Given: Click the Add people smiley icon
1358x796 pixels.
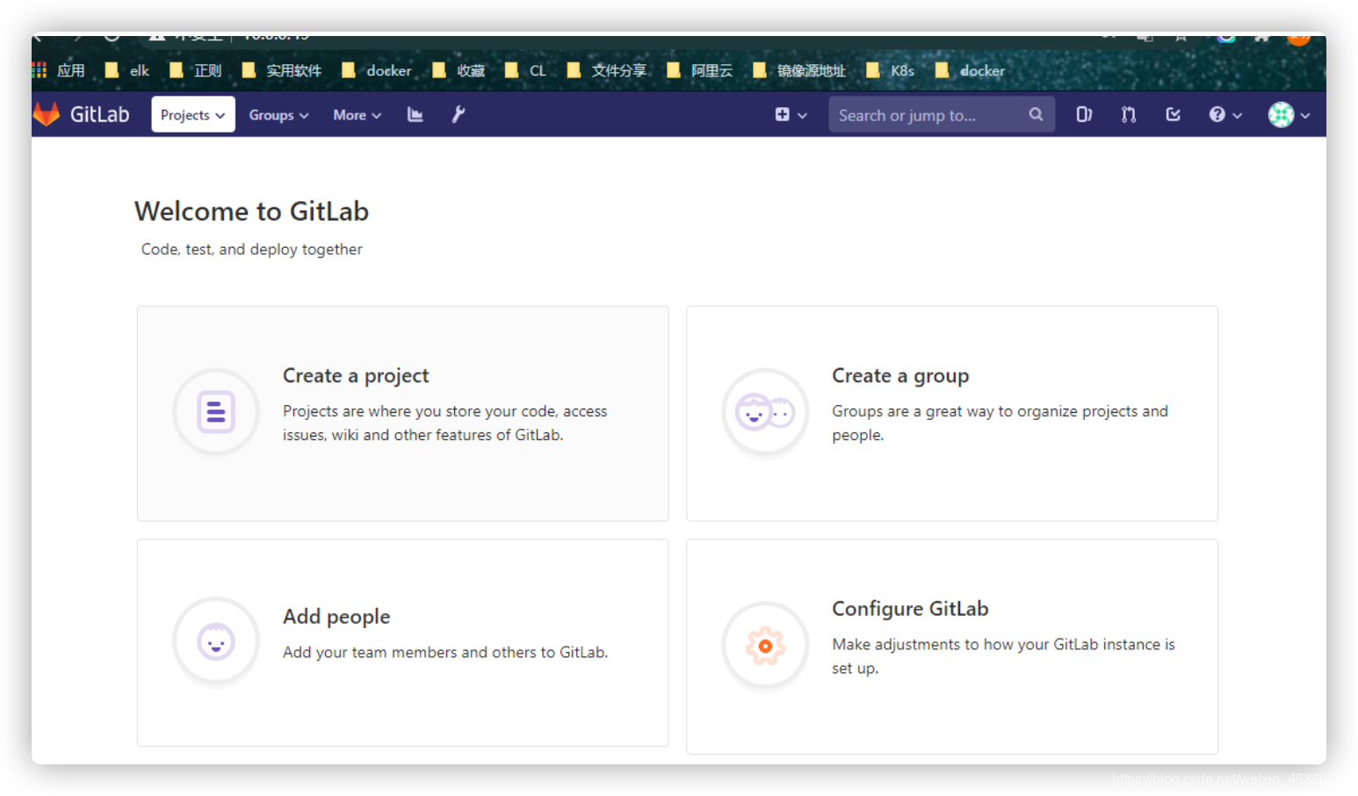Looking at the screenshot, I should pos(216,641).
